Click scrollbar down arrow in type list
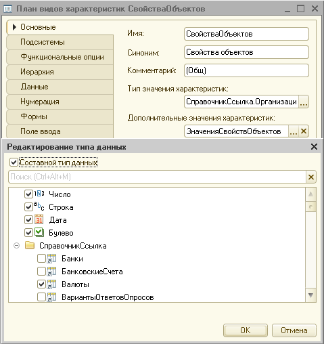Image resolution: width=324 pixels, height=344 pixels. click(x=310, y=295)
